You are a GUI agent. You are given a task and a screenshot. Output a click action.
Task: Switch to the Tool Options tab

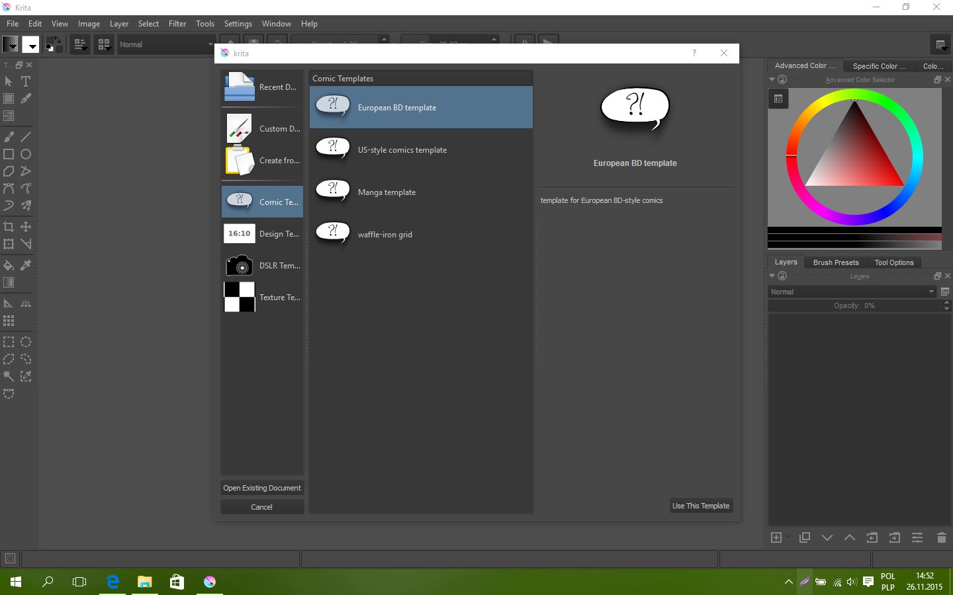(x=894, y=262)
